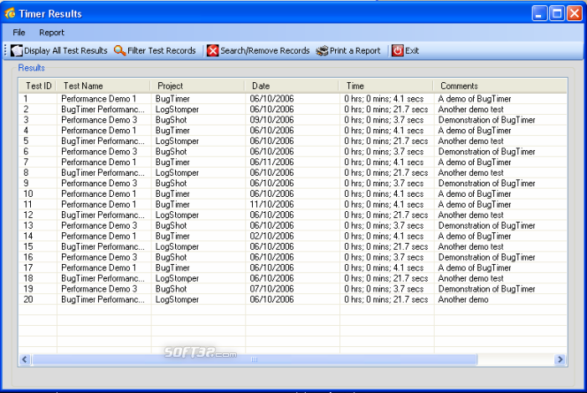Click the Display All Test Results icon
The width and height of the screenshot is (587, 393).
[x=17, y=50]
